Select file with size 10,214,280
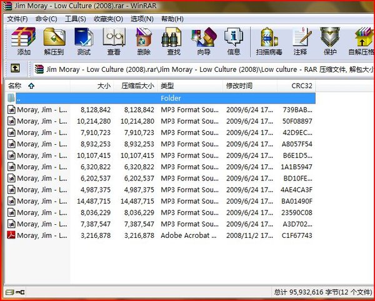 160,121
